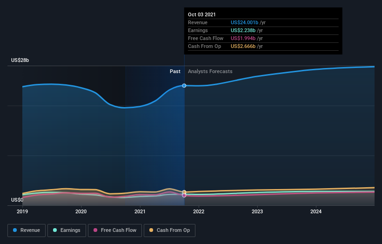Click the US$2.238b earnings value

(x=243, y=30)
